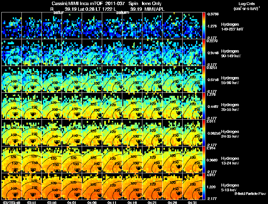The height and width of the screenshot is (204, 268).
Task: Click the '(cm²-sr-s-keV)' units label
Action: (x=246, y=9)
